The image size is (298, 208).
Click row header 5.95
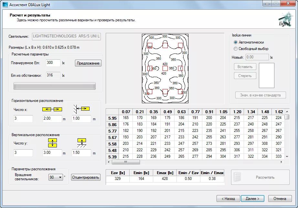click(x=112, y=118)
